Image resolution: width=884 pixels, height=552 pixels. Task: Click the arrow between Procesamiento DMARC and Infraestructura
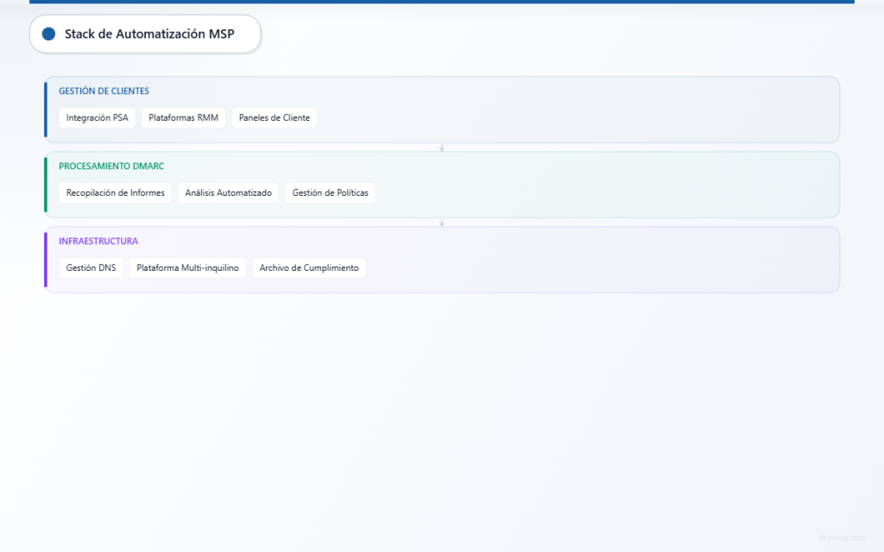(442, 222)
